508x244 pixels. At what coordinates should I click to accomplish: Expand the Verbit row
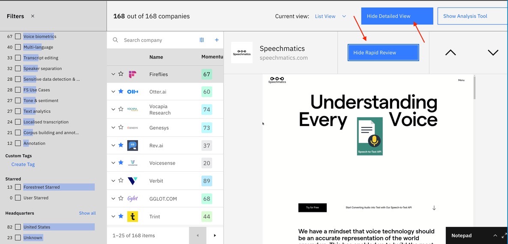click(113, 181)
